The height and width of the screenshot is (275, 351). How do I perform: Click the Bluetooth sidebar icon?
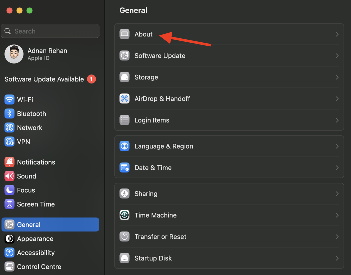(9, 114)
